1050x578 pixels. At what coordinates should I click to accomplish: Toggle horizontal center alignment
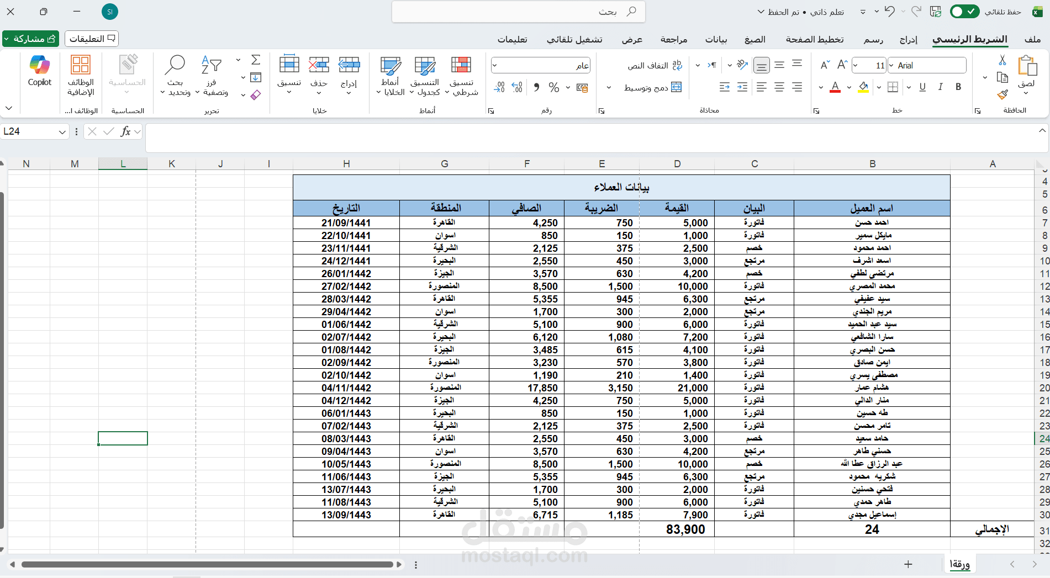click(779, 87)
